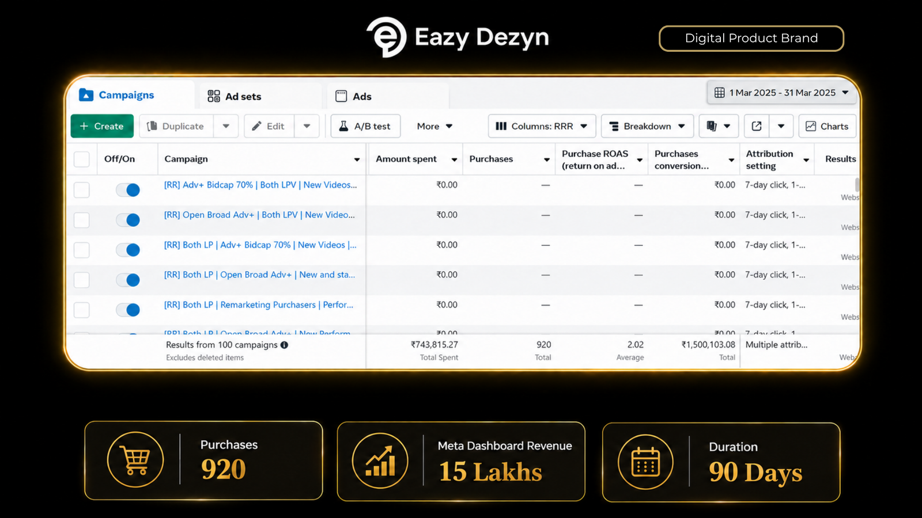922x518 pixels.
Task: Expand the Edit dropdown arrow
Action: pos(307,126)
